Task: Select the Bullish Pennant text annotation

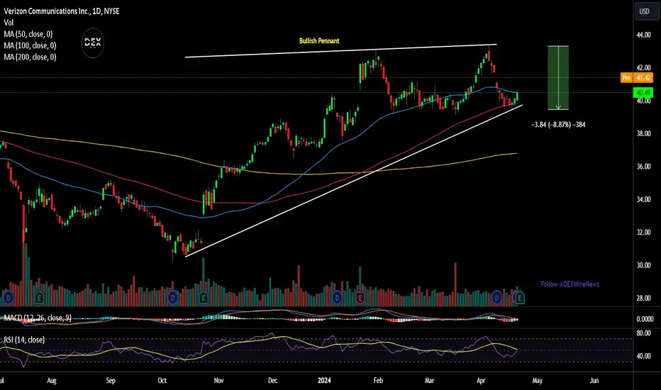Action: (319, 41)
